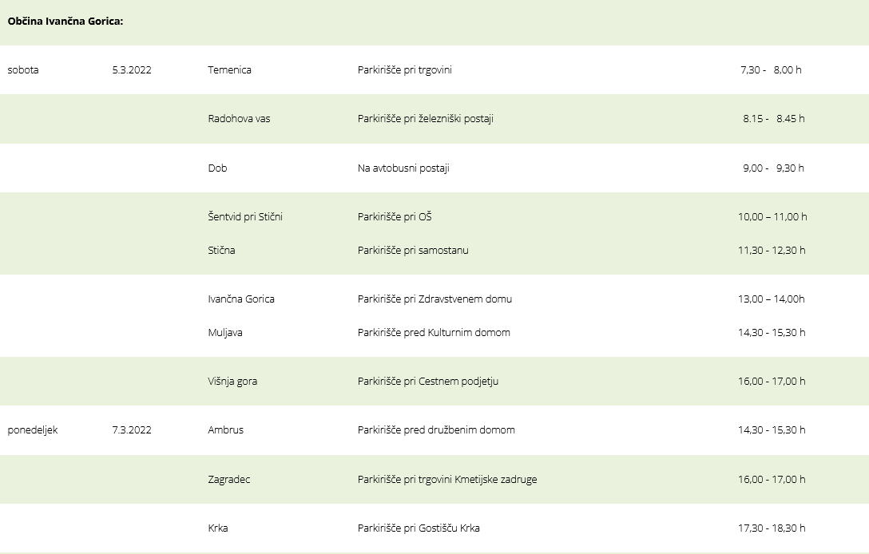
Task: Click 'Parkirišče pri samostanu' text
Action: pyautogui.click(x=413, y=251)
